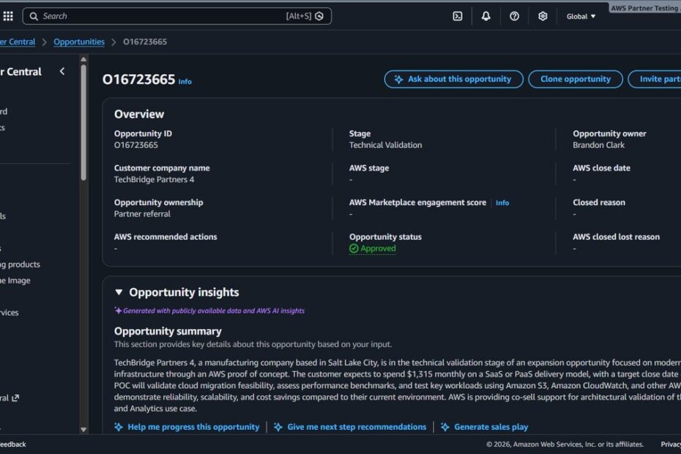
Task: Click Info beside Marketplace engagement score
Action: click(502, 203)
